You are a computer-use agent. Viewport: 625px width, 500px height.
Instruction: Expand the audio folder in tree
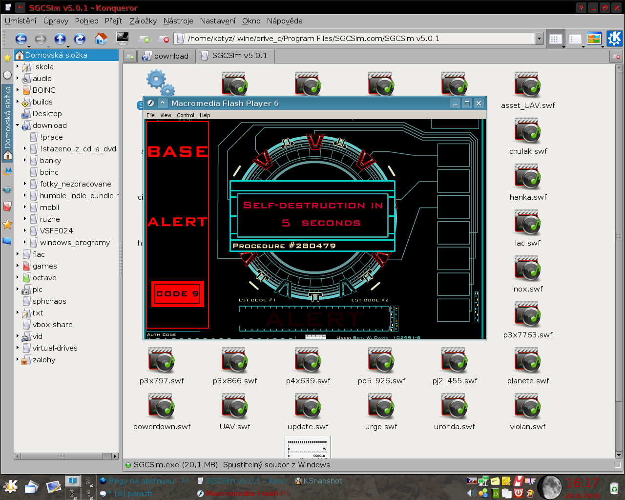pyautogui.click(x=18, y=78)
